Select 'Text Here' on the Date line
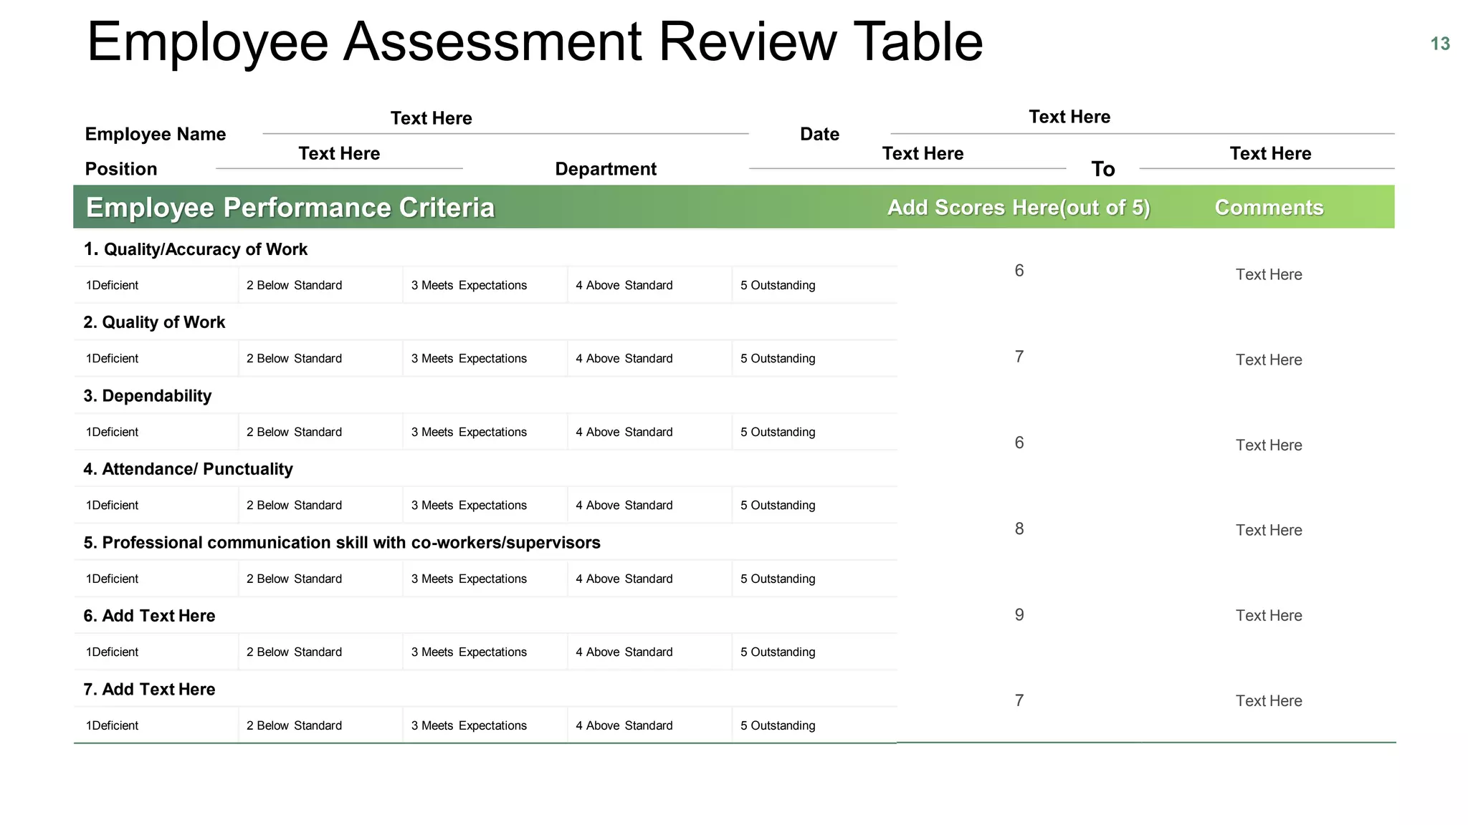1468x825 pixels. point(1069,117)
